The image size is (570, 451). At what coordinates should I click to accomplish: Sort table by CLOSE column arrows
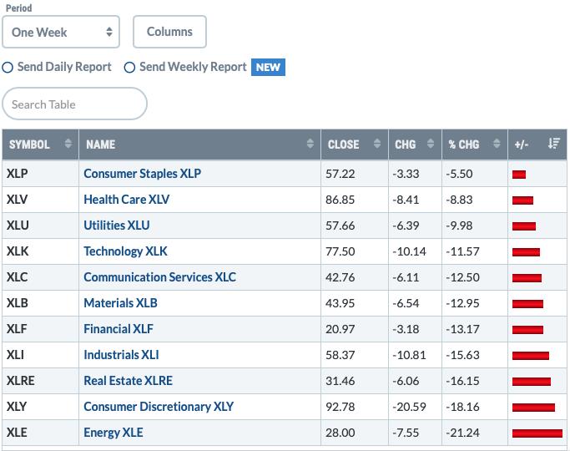point(377,144)
